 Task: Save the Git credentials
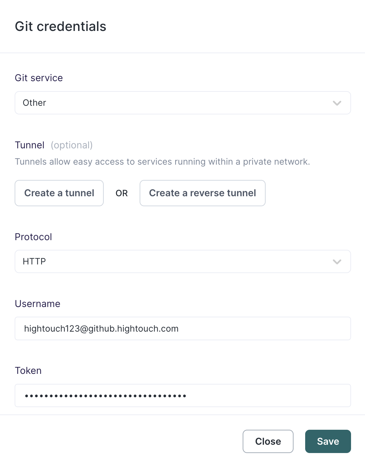[x=328, y=441]
